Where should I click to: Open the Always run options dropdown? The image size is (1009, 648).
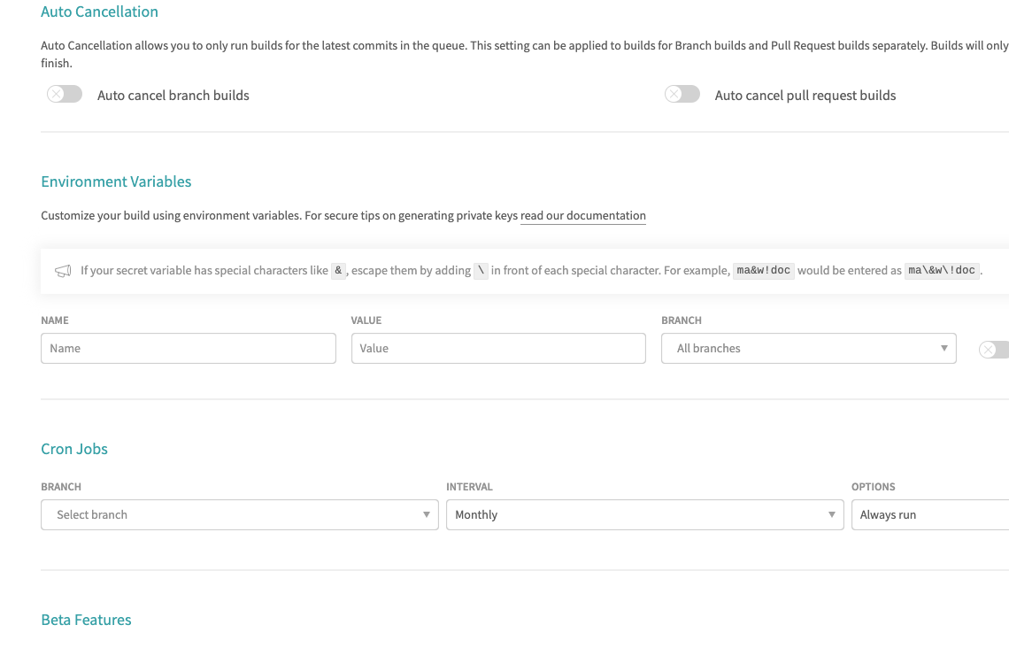click(930, 515)
